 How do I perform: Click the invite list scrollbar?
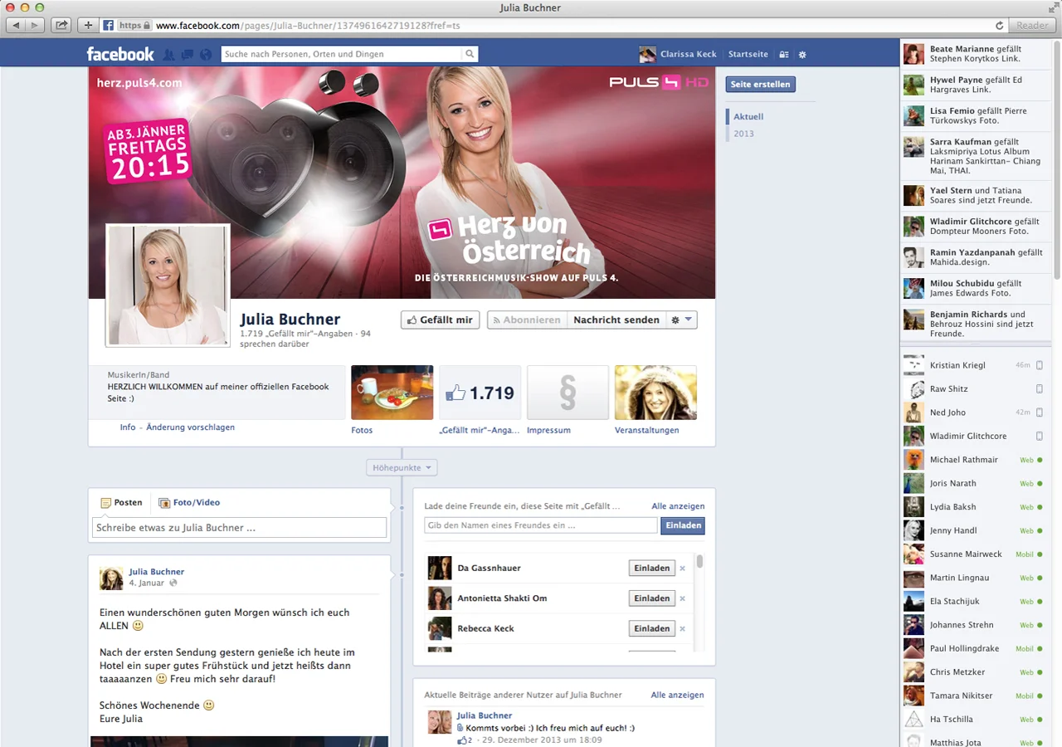click(x=700, y=561)
